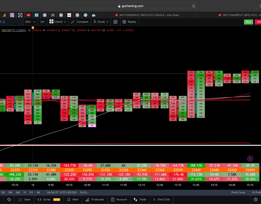The image size is (261, 204).
Task: Select the 1Y range
Action: tap(24, 192)
